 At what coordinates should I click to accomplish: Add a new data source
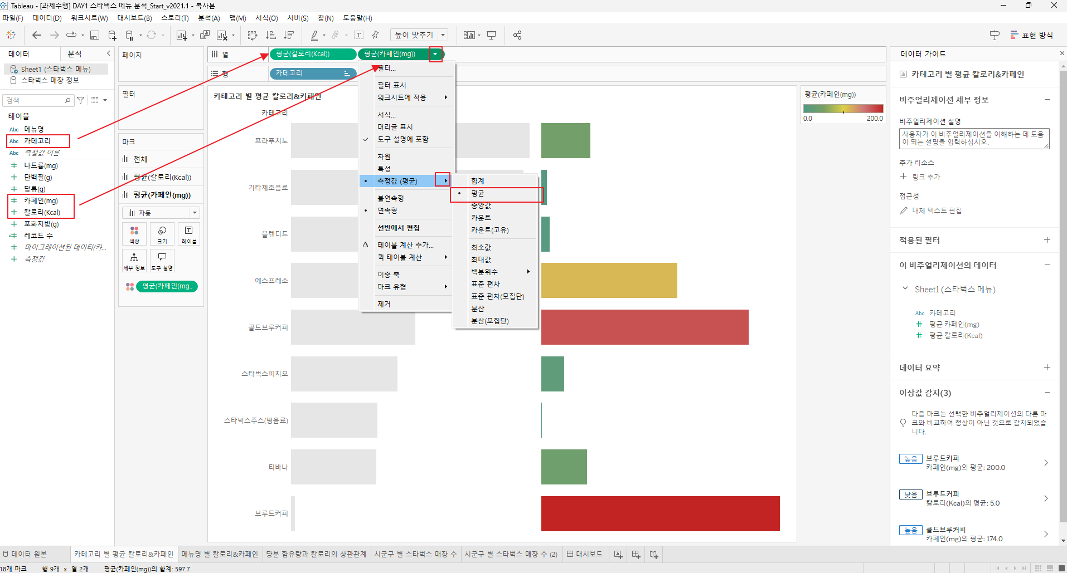112,35
